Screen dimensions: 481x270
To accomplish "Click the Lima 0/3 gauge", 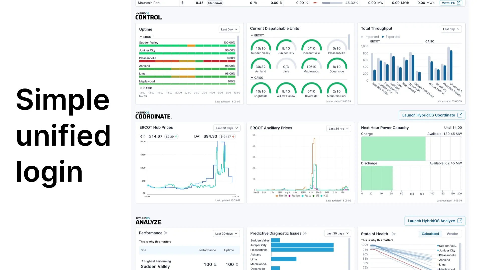I will point(286,65).
